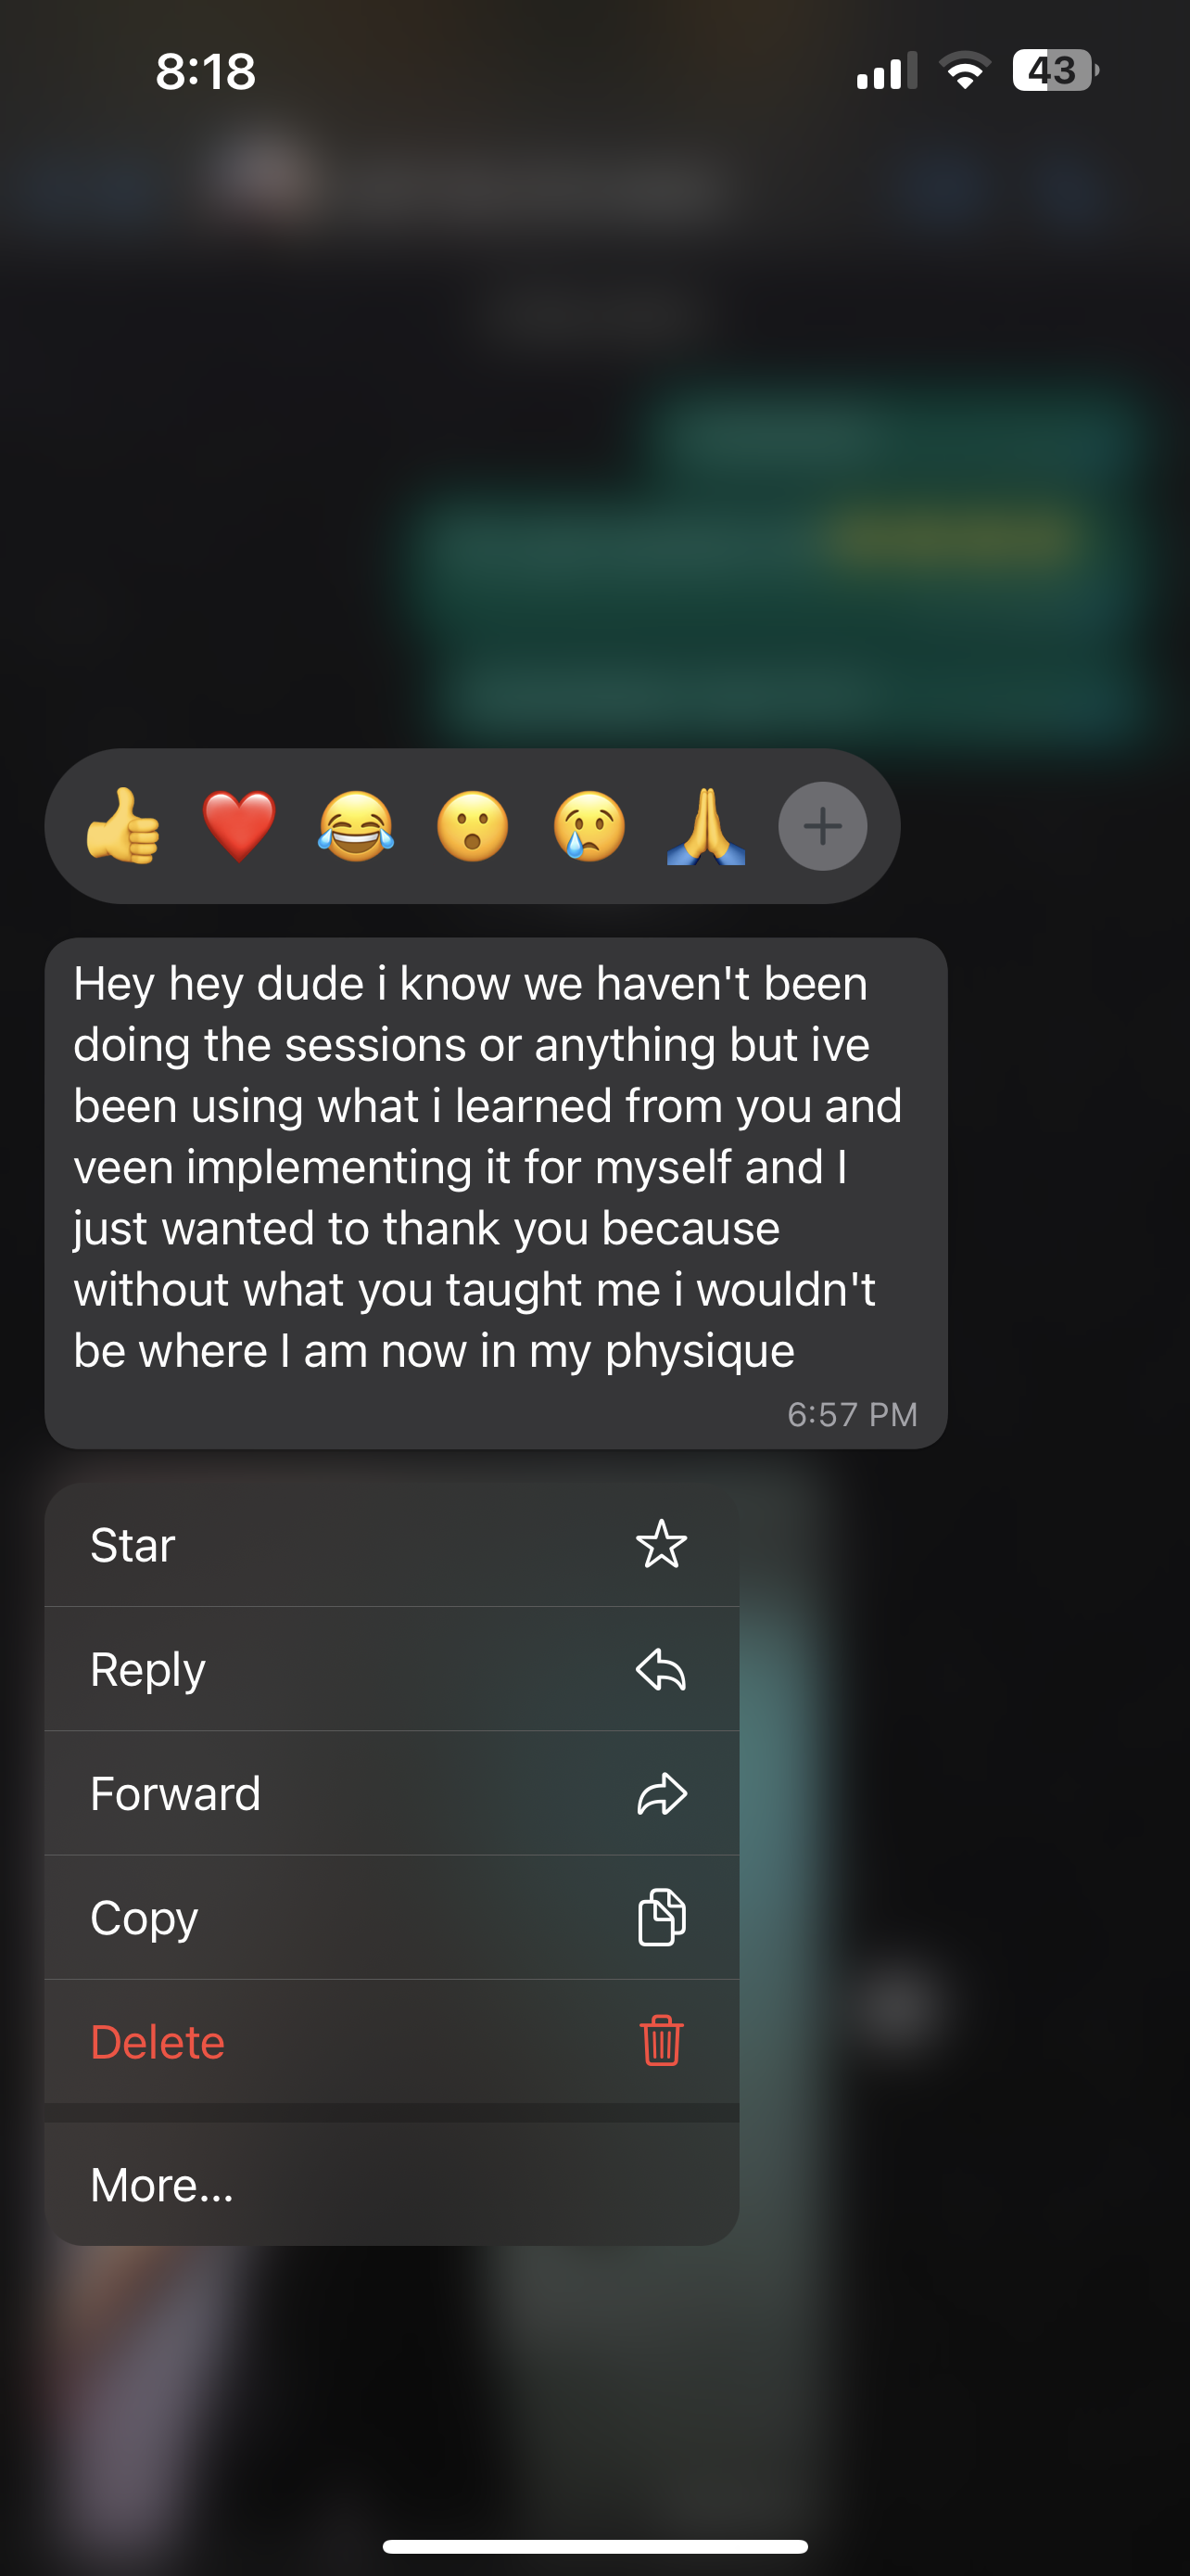
Task: React with the crying face emoji
Action: tap(589, 826)
